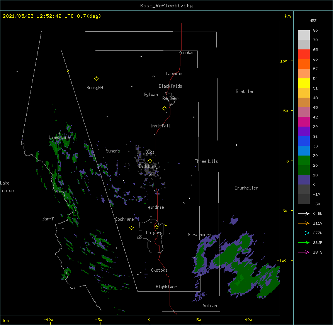Click the Okotoks label
333x325 pixels.
[159, 270]
